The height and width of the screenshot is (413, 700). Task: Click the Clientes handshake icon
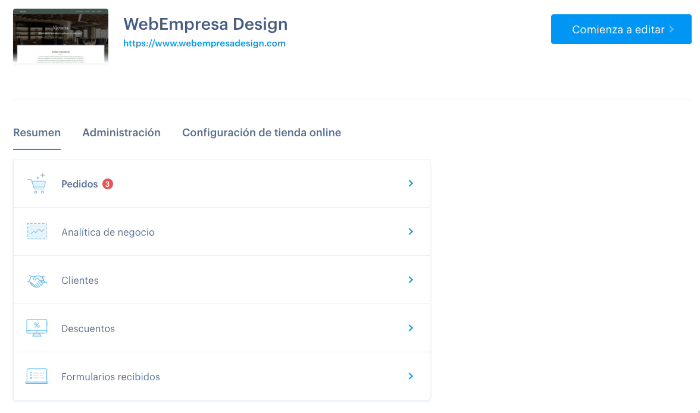point(37,280)
